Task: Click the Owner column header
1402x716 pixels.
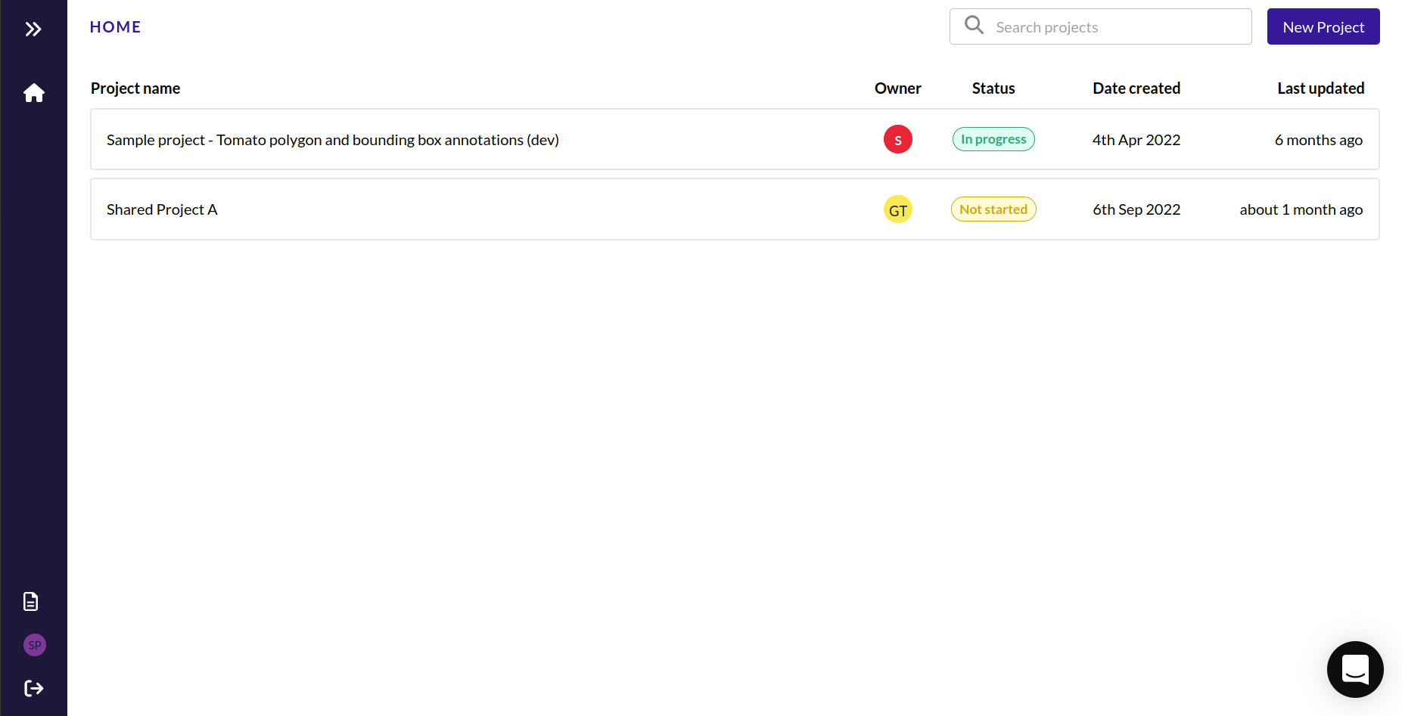Action: [898, 88]
